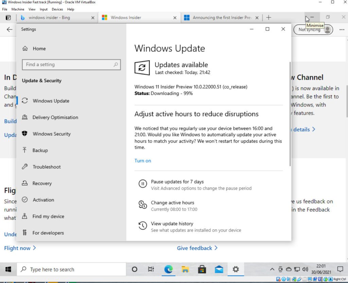348x283 pixels.
Task: Show hidden system tray icons
Action: pyautogui.click(x=272, y=269)
